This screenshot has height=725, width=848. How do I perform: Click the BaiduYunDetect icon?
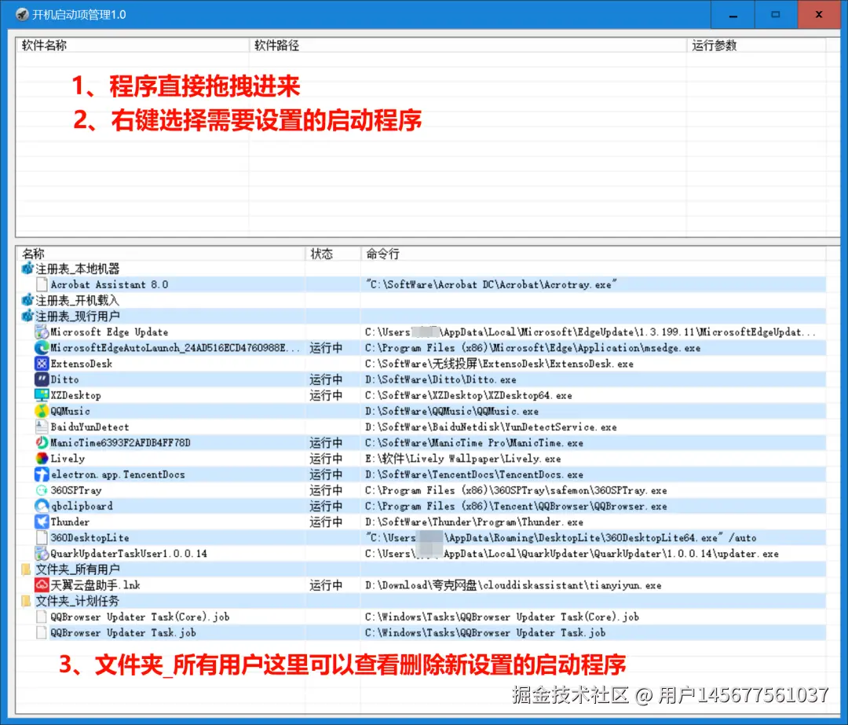click(42, 427)
